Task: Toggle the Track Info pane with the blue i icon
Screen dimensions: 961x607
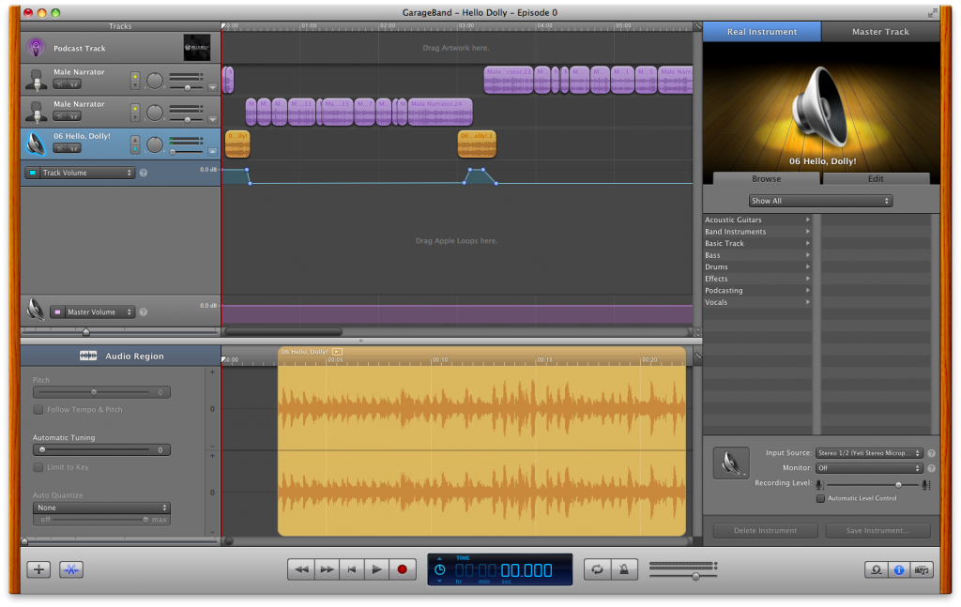Action: [x=899, y=570]
